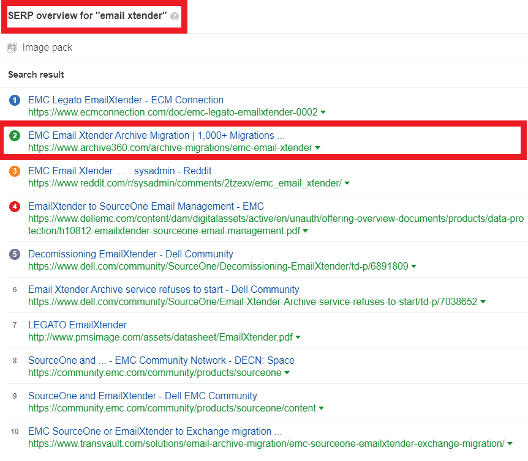Image resolution: width=528 pixels, height=461 pixels.
Task: Open "EMC Legato EmailXtender - ECM Connection" result
Action: (x=126, y=100)
